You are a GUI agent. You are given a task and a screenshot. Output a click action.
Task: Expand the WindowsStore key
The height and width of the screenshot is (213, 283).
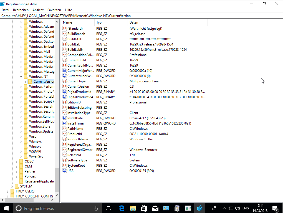point(21,127)
